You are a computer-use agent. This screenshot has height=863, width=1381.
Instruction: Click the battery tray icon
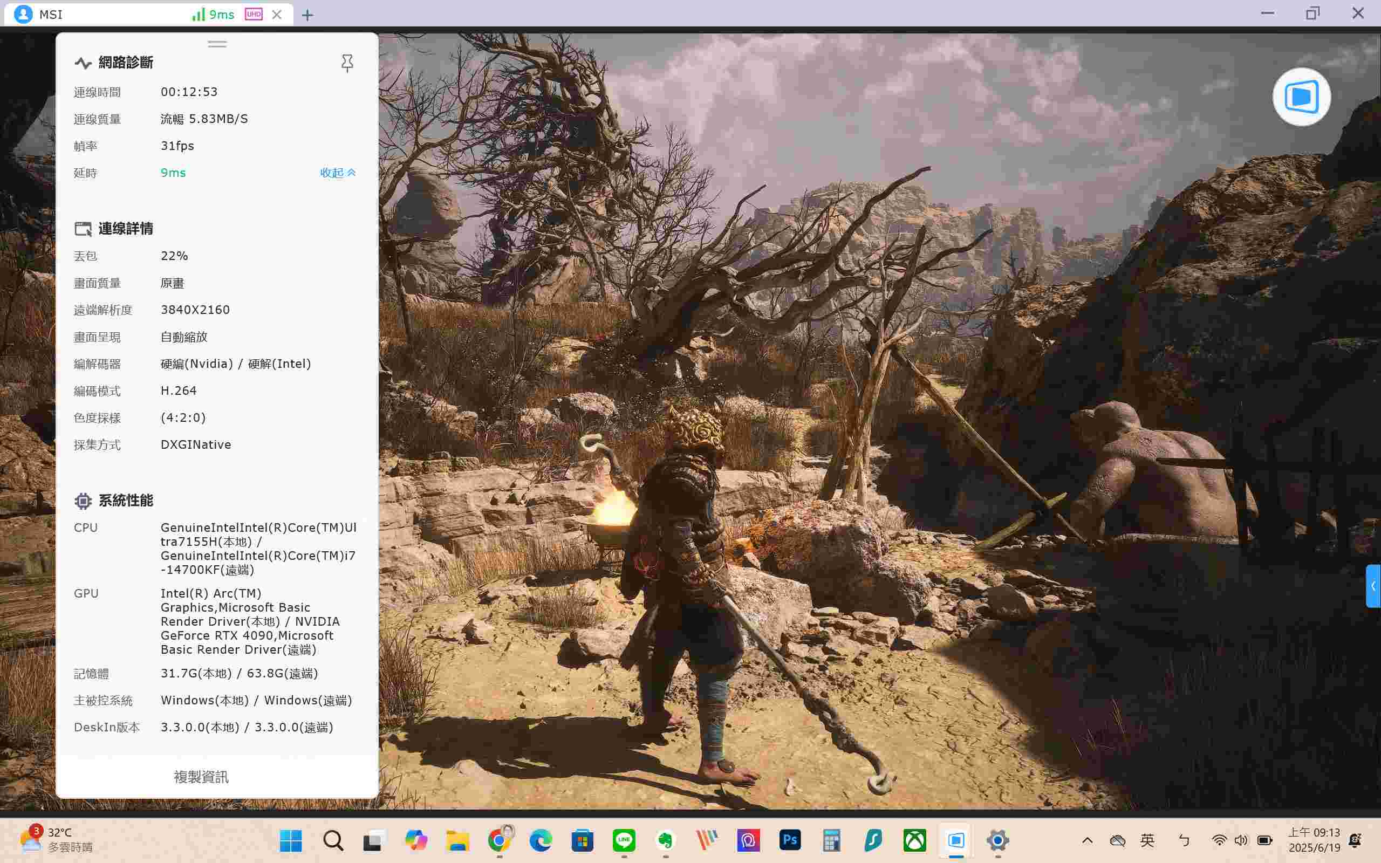click(x=1264, y=840)
